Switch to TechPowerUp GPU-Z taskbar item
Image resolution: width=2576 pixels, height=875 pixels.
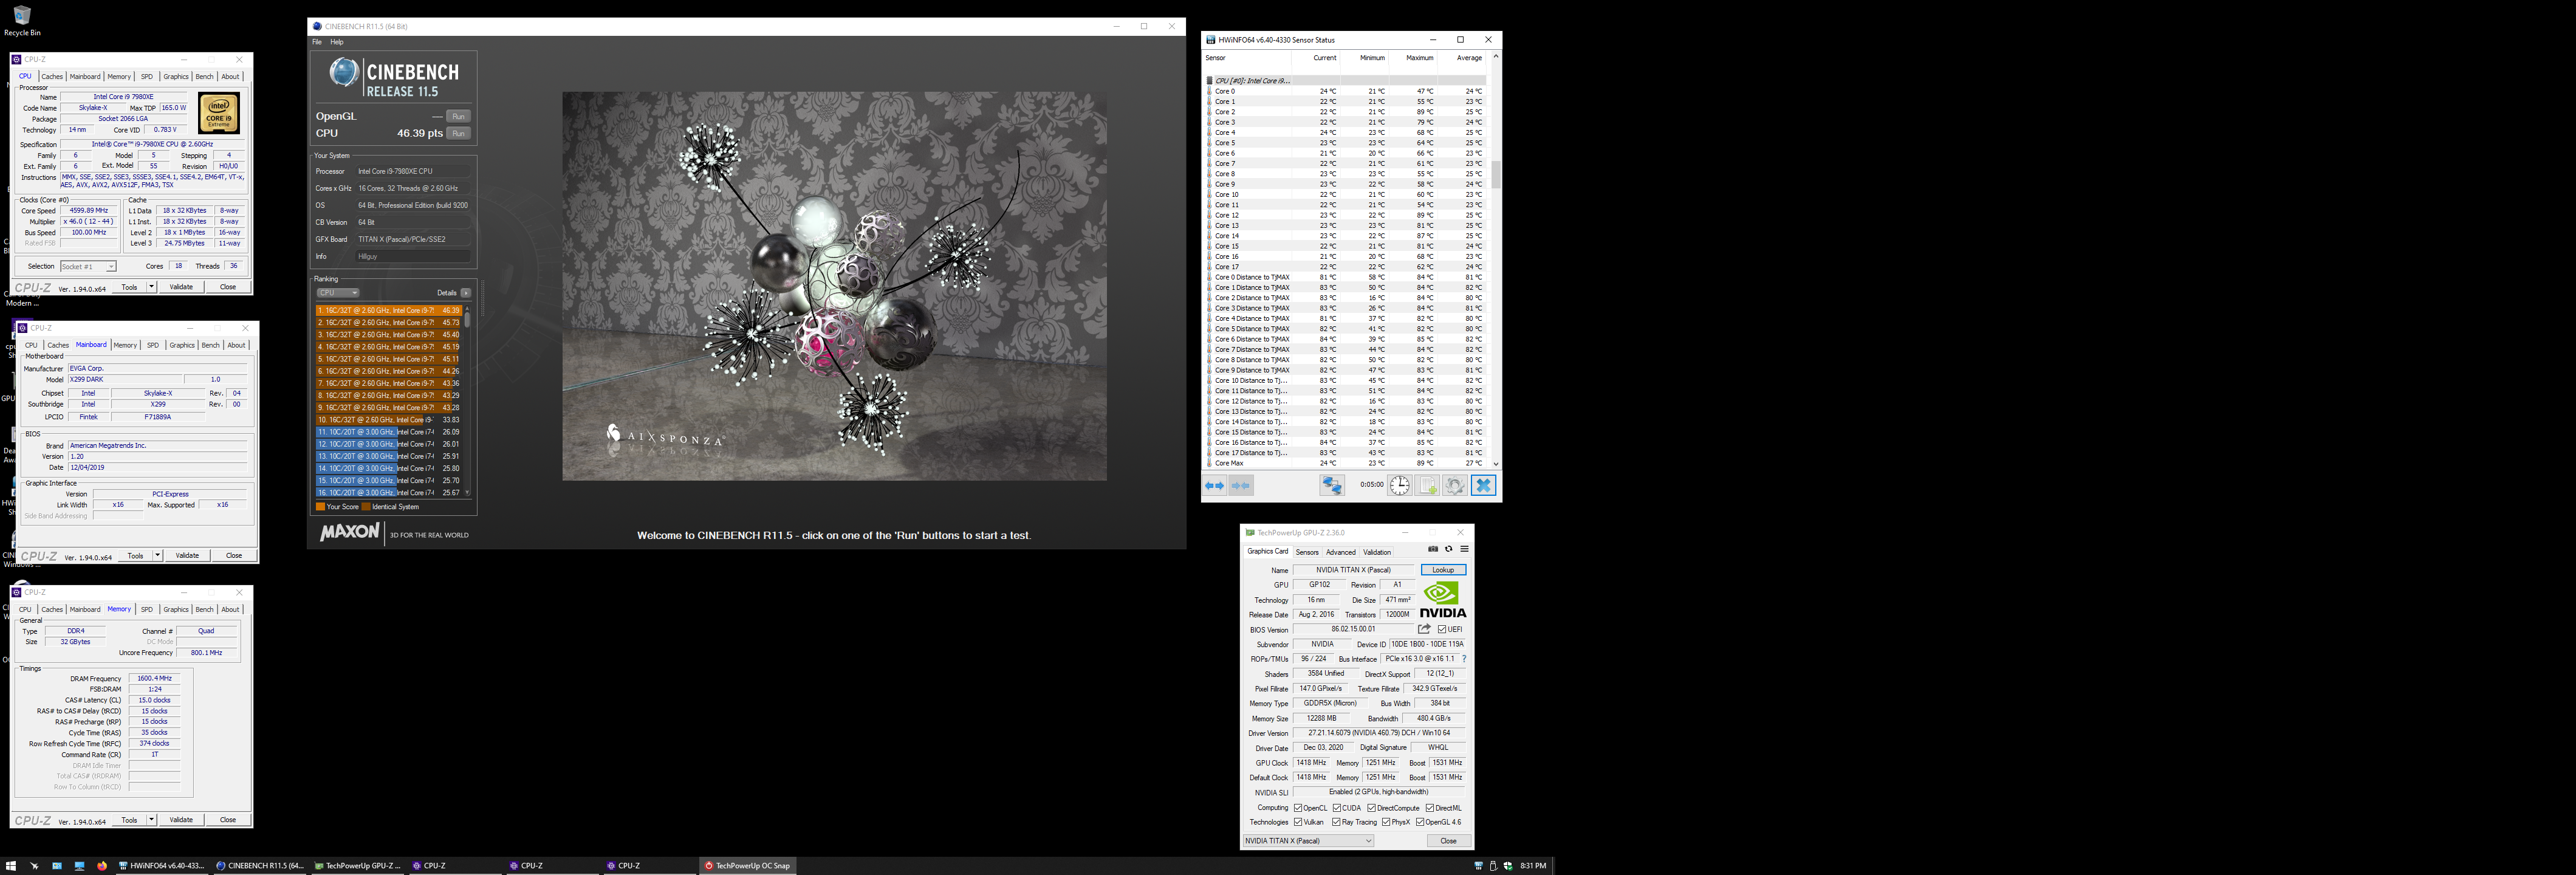click(x=357, y=866)
